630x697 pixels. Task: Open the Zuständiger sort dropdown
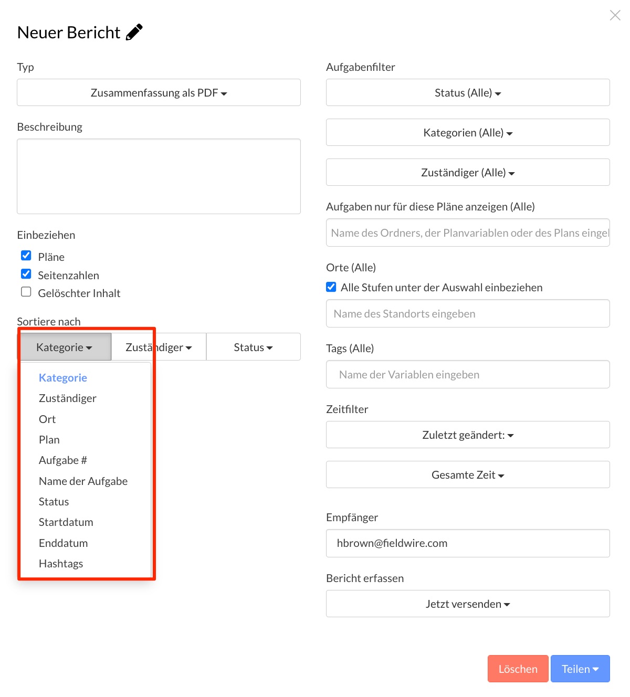click(159, 347)
